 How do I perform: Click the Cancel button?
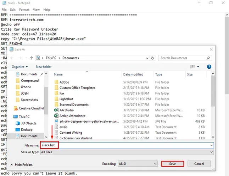pyautogui.click(x=199, y=164)
